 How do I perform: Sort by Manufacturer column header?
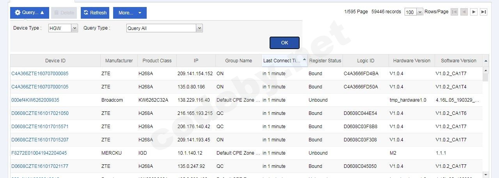coord(119,61)
